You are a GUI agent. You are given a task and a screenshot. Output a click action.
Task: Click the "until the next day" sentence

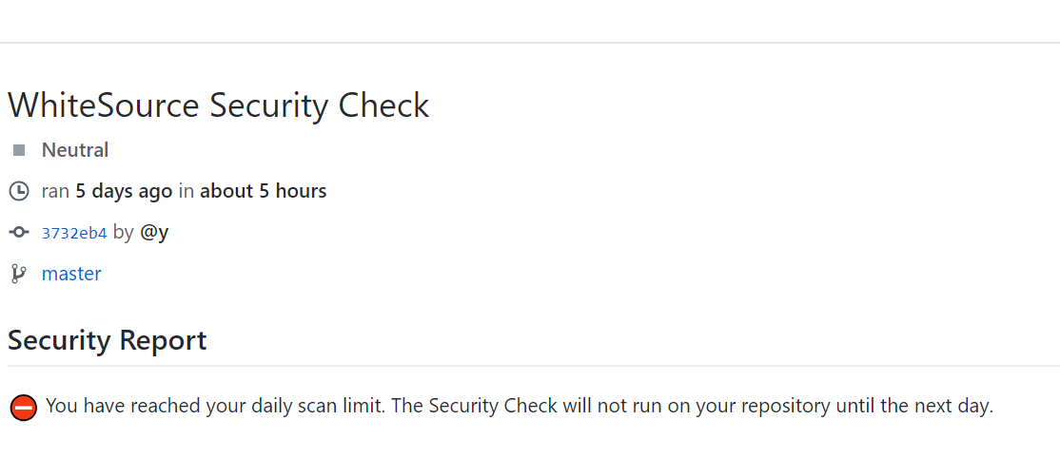coord(913,407)
